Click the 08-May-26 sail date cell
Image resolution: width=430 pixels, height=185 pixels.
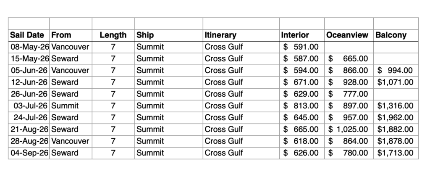[29, 47]
